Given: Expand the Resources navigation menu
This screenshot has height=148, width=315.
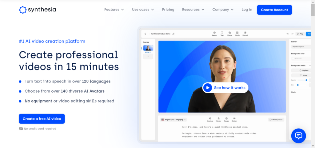Looking at the screenshot, I should coord(193,10).
